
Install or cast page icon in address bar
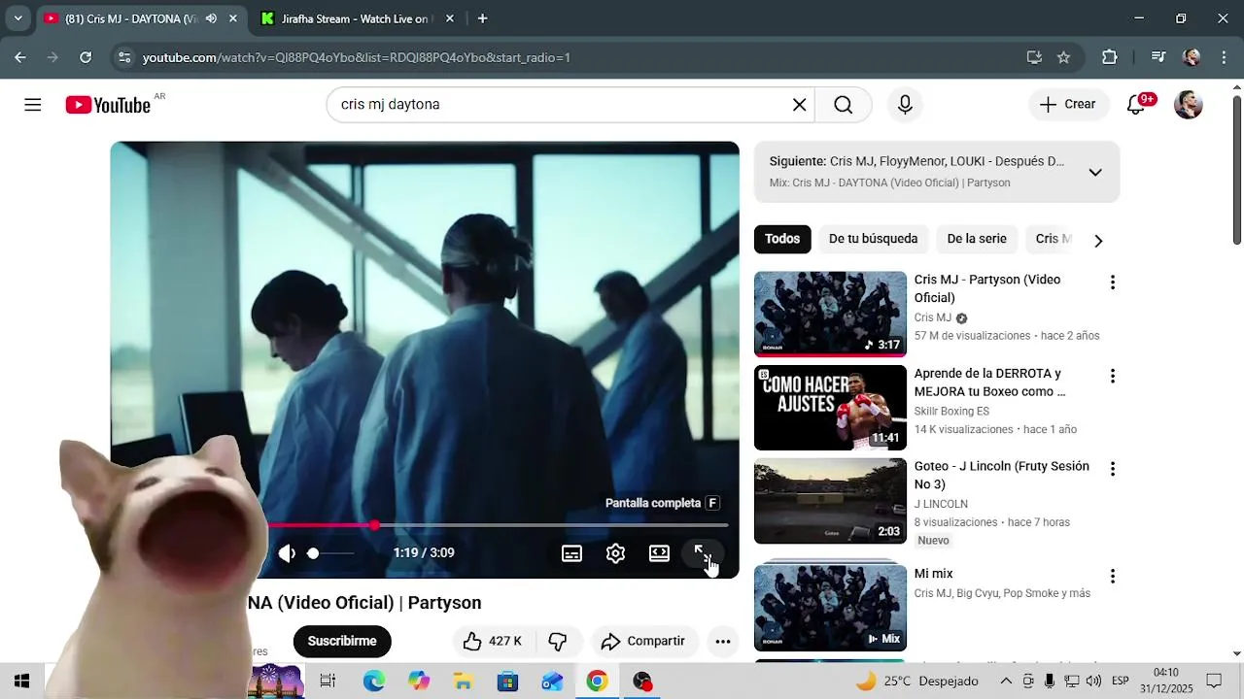pyautogui.click(x=1034, y=57)
